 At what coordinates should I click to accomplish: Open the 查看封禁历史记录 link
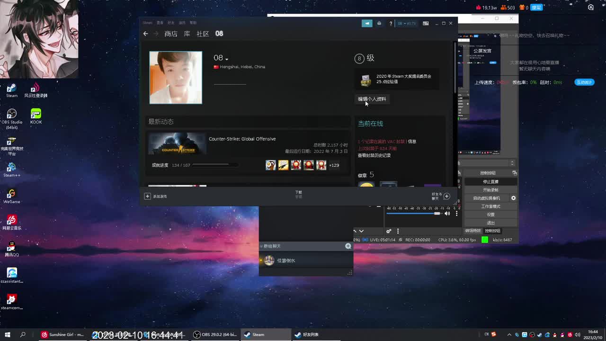tap(374, 155)
